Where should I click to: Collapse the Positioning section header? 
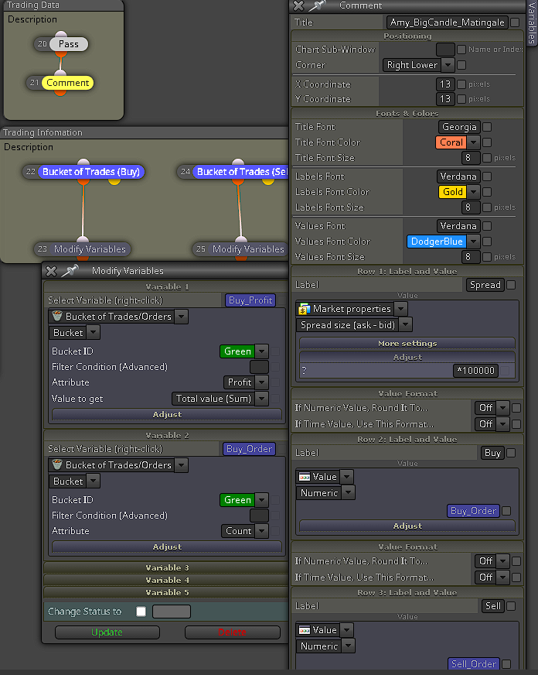[x=407, y=36]
